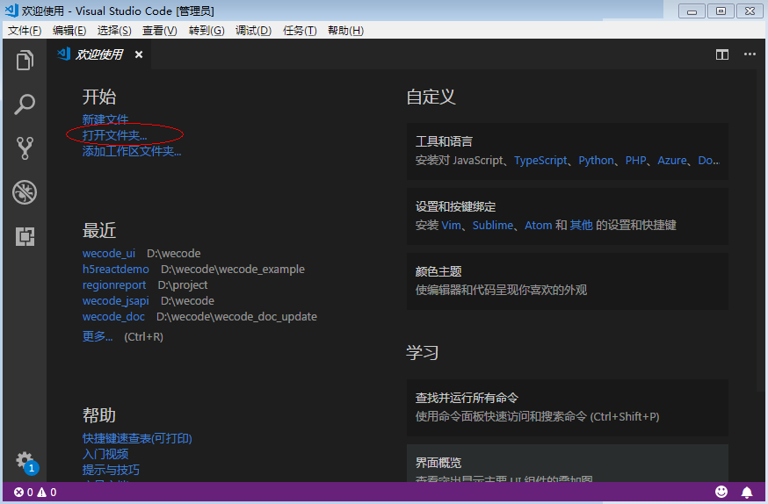Click the D:\wecode\wecode_example path text
This screenshot has height=504, width=768.
[233, 270]
